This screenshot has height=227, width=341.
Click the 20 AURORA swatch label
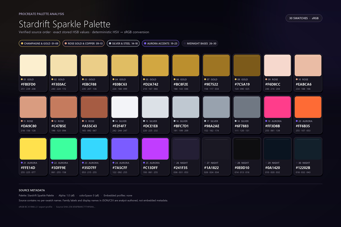[x=304, y=121]
